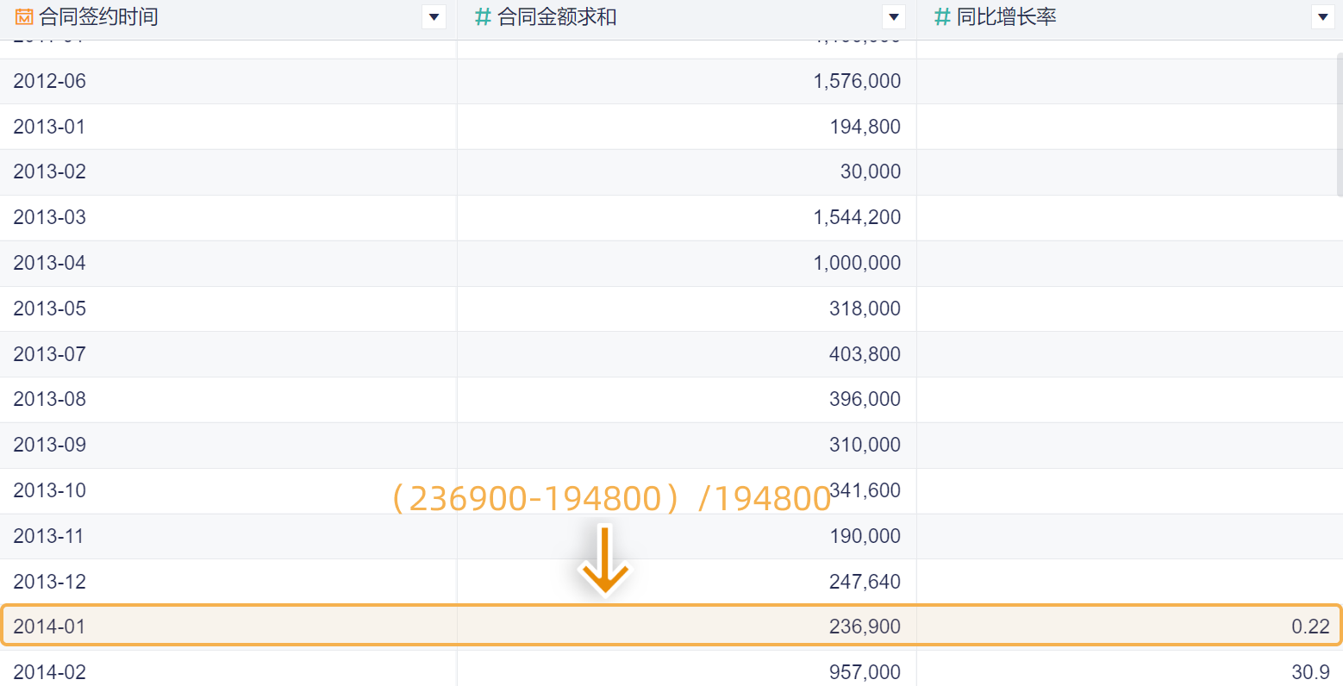1343x686 pixels.
Task: Click the 同比增长率 column header text
Action: point(1007,17)
